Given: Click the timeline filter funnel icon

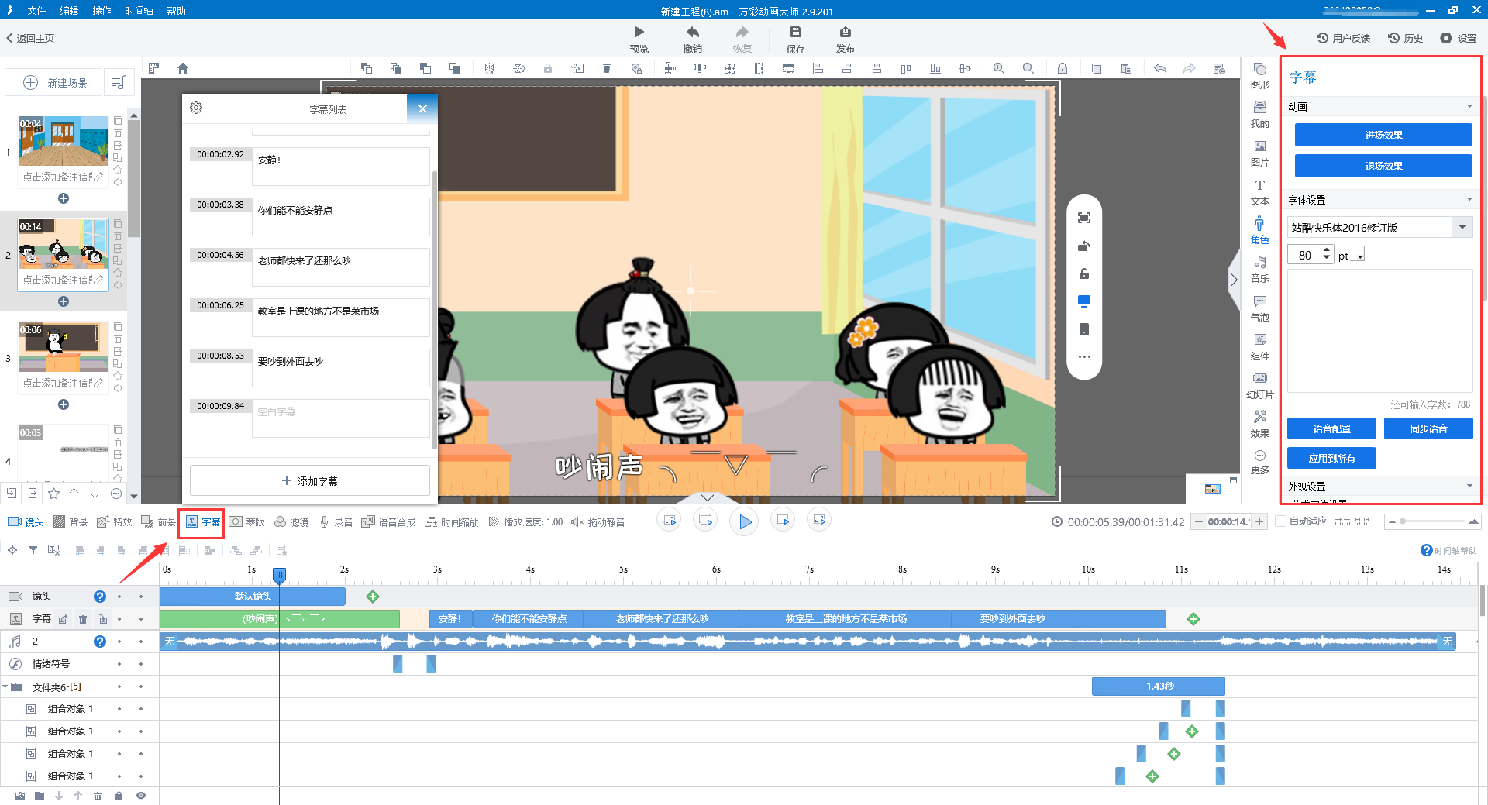Looking at the screenshot, I should point(33,550).
